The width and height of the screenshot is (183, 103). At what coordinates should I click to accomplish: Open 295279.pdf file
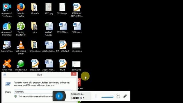pyautogui.click(x=35, y=65)
